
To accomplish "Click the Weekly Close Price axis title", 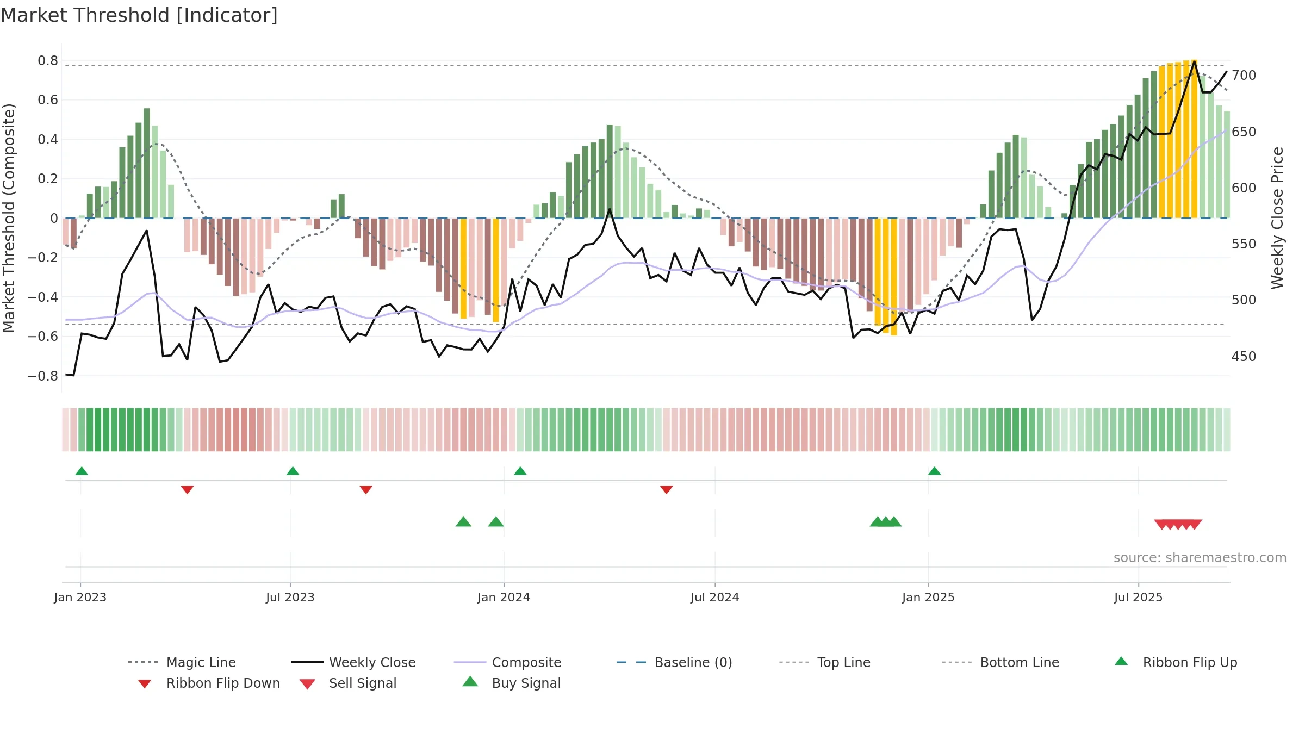I will pyautogui.click(x=1278, y=217).
